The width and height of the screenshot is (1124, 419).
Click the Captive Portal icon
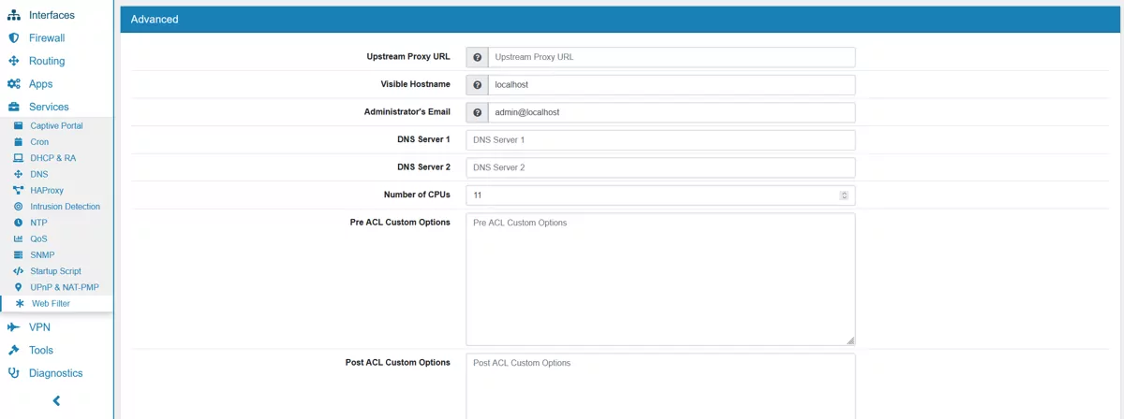pyautogui.click(x=19, y=125)
